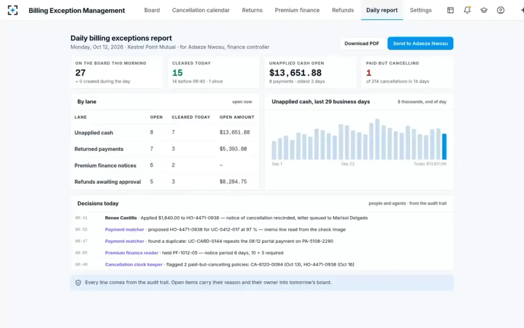Click the $5,393.80 open amount cell

233,149
